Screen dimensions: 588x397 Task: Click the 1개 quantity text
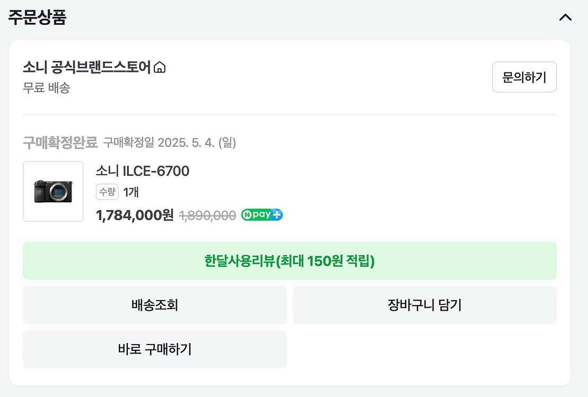coord(131,192)
